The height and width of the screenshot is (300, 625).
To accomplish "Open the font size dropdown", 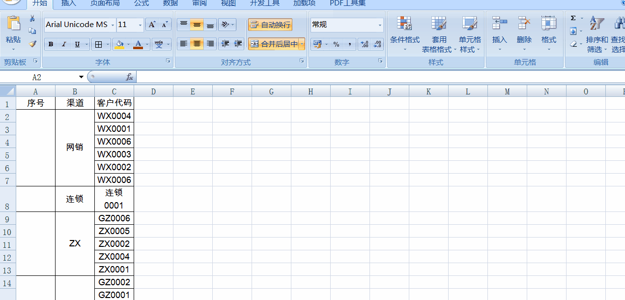I will 141,25.
